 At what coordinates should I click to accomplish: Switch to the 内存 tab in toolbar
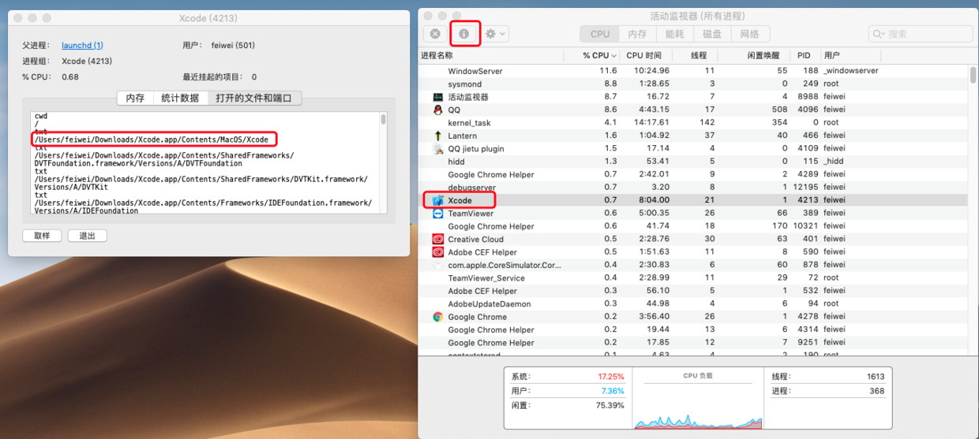[x=637, y=34]
